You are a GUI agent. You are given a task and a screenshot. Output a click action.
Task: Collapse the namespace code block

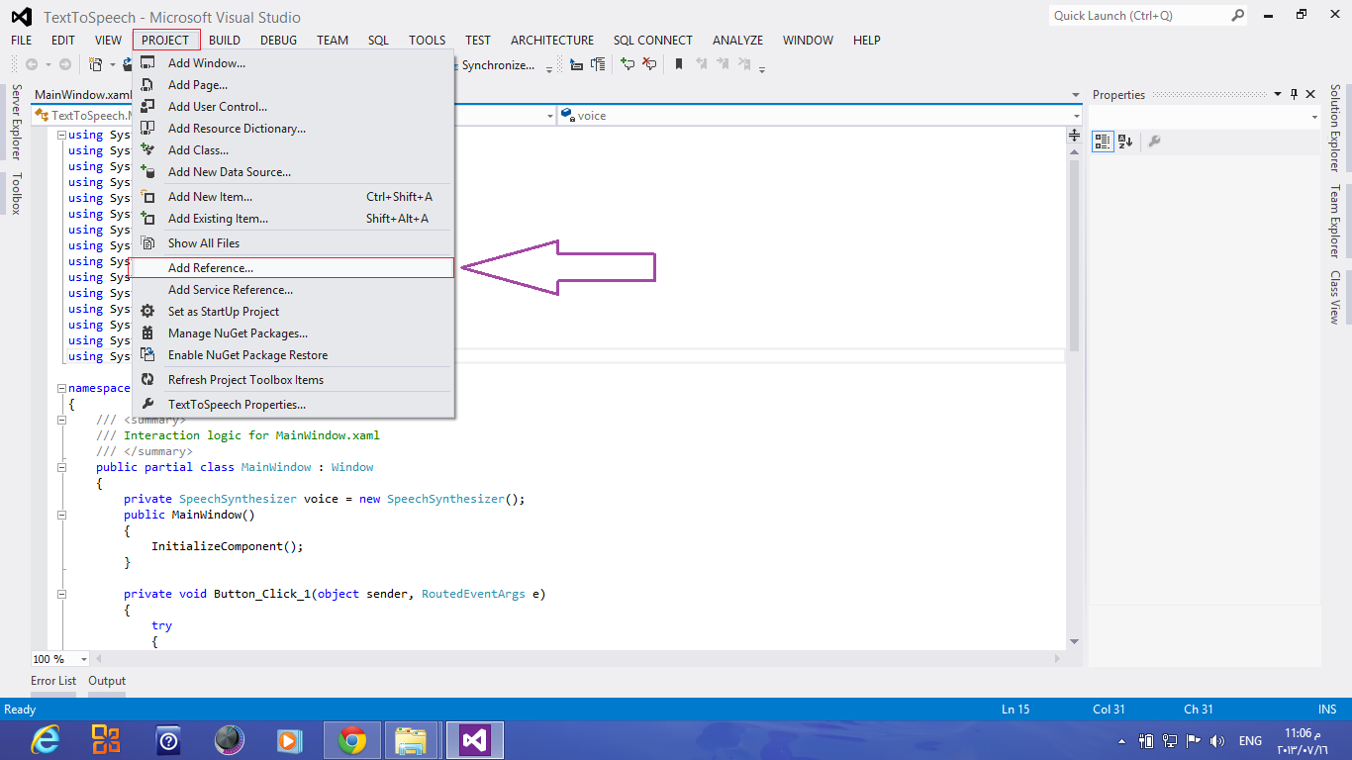click(61, 388)
